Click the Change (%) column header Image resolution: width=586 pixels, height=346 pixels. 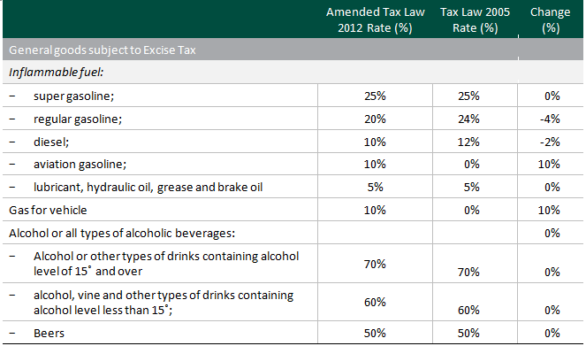[551, 19]
